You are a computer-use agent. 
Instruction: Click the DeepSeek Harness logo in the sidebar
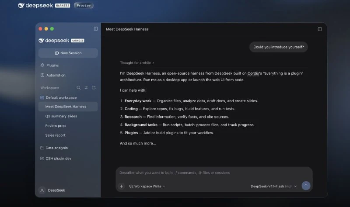(61, 41)
